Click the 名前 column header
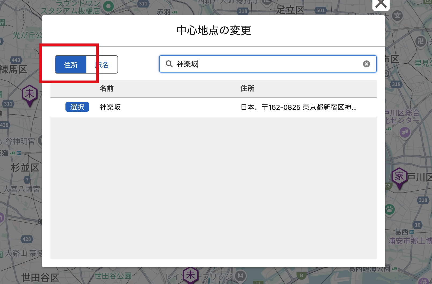The width and height of the screenshot is (432, 284). tap(107, 89)
